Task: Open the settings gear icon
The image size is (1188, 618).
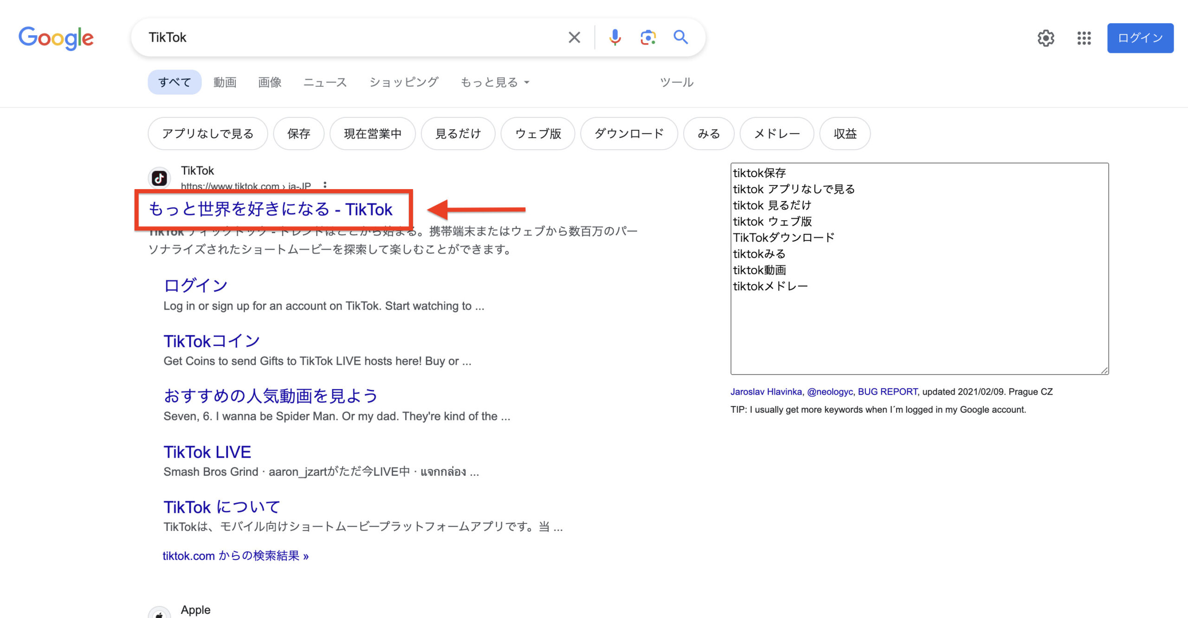Action: (1046, 38)
